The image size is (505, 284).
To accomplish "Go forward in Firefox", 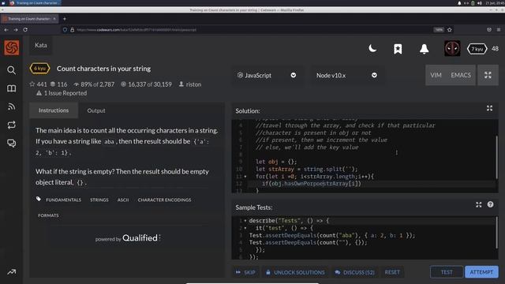I will [x=16, y=30].
